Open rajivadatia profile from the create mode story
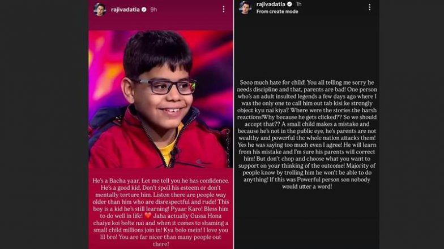 tap(271, 5)
